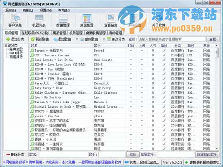Screen dimensions: 223x167
Task: Select 全部分类 tree root
Action: coord(11,46)
